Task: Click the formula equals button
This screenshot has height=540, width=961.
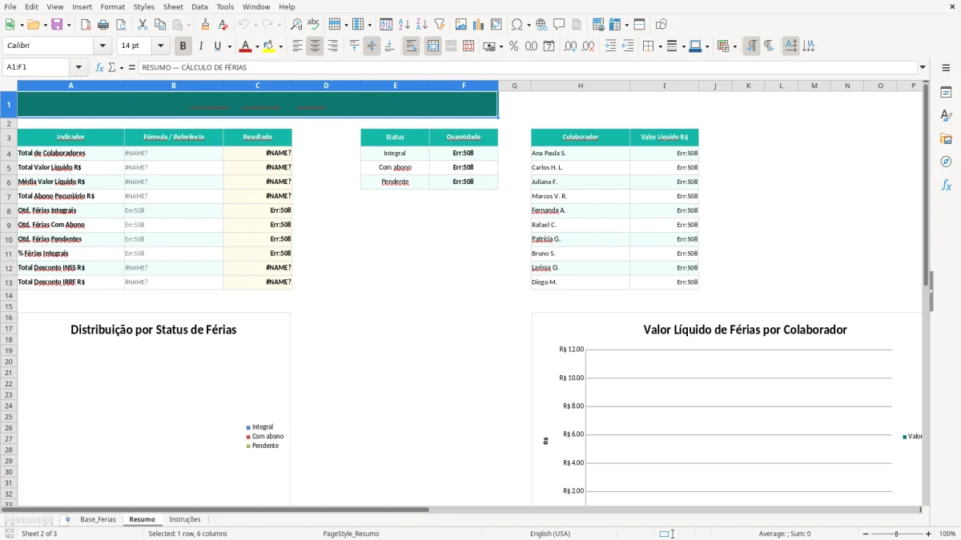Action: [132, 67]
